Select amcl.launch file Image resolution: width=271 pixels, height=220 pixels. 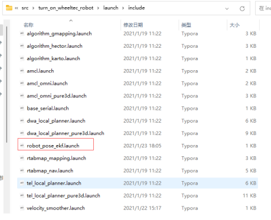[x=40, y=71]
